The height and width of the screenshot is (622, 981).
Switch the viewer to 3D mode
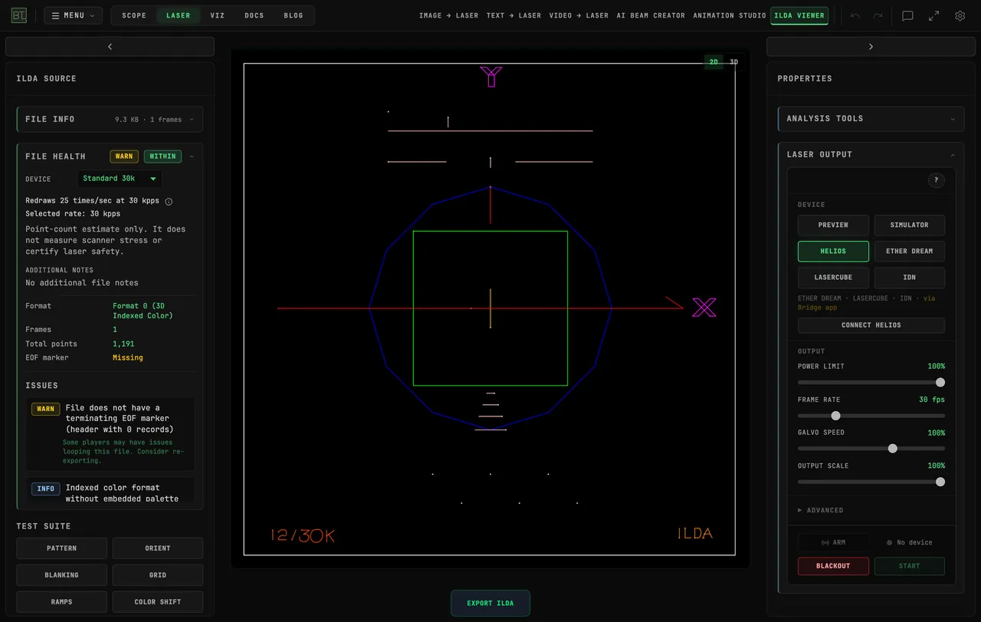pyautogui.click(x=733, y=62)
